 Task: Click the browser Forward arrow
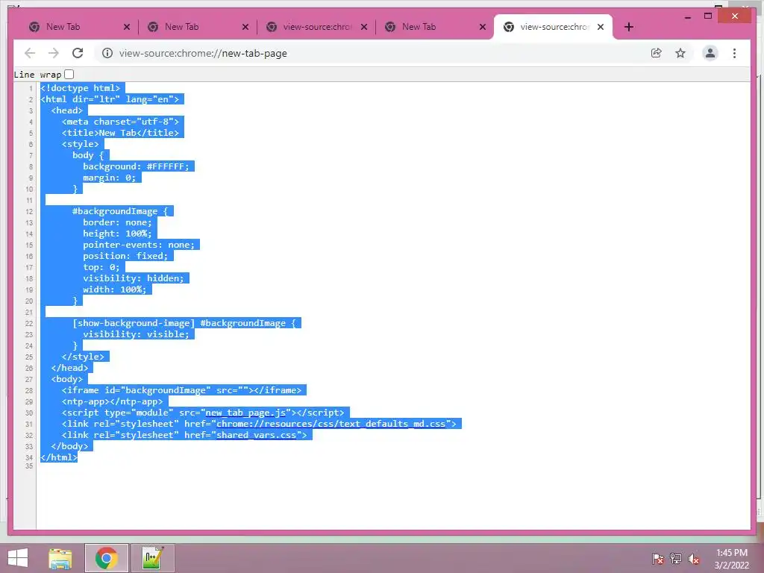tap(54, 53)
